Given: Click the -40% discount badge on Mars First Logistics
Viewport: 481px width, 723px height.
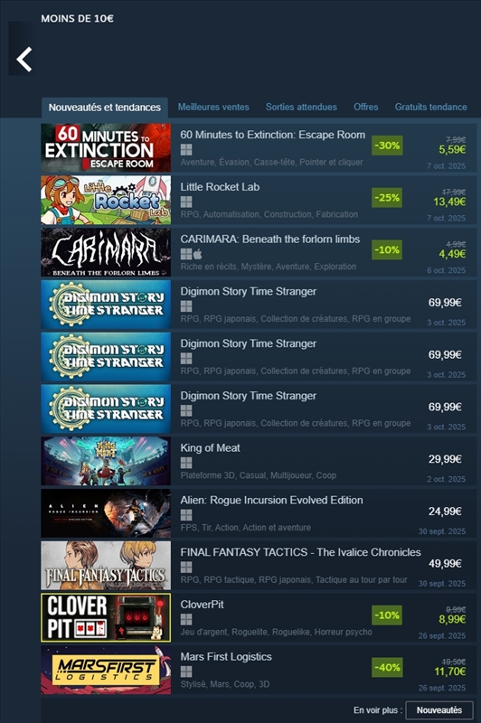Looking at the screenshot, I should (x=387, y=667).
